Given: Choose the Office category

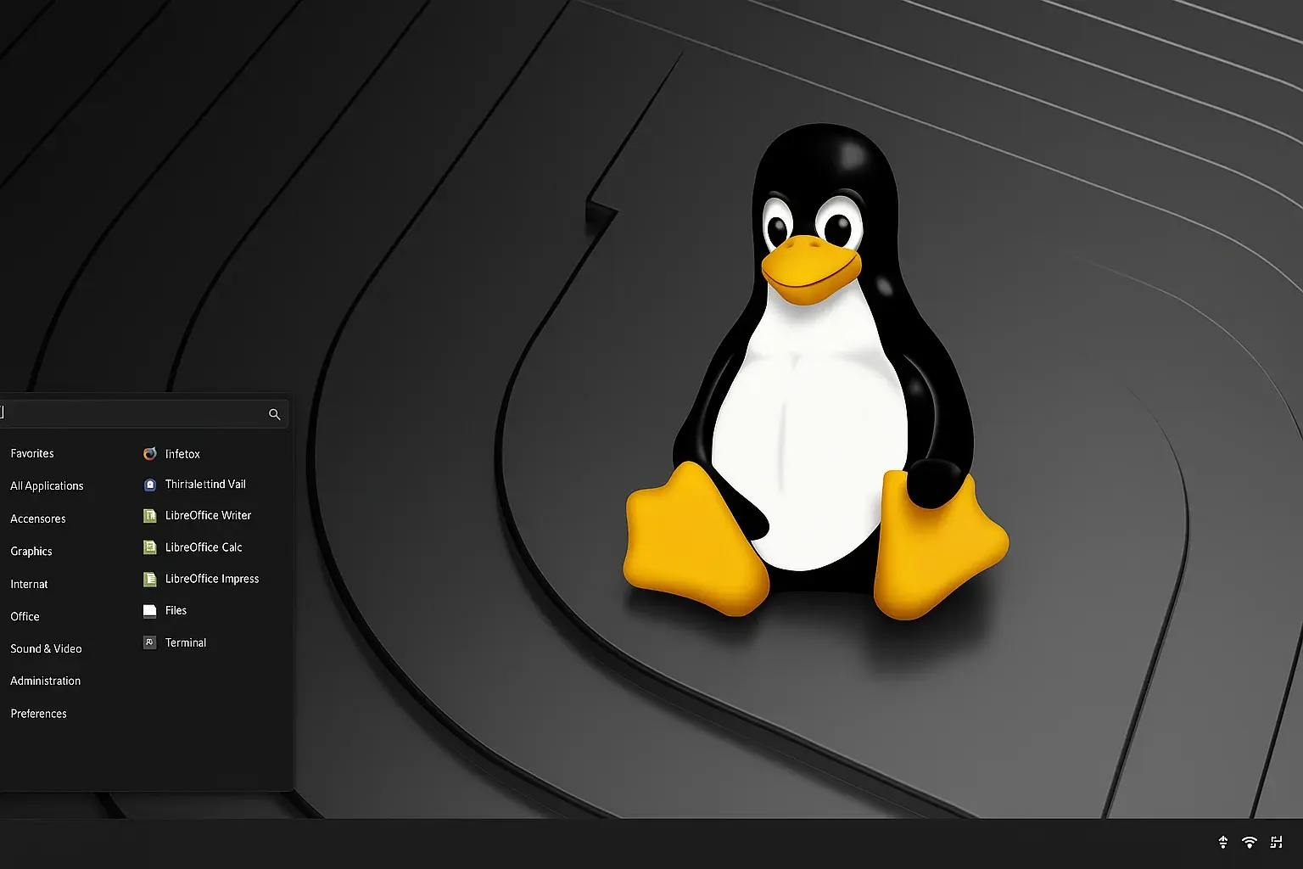Looking at the screenshot, I should pos(25,617).
